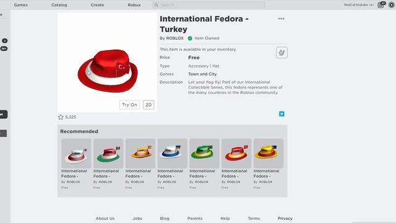This screenshot has height=223, width=396.
Task: Click the Item Owned status text
Action: tap(207, 38)
